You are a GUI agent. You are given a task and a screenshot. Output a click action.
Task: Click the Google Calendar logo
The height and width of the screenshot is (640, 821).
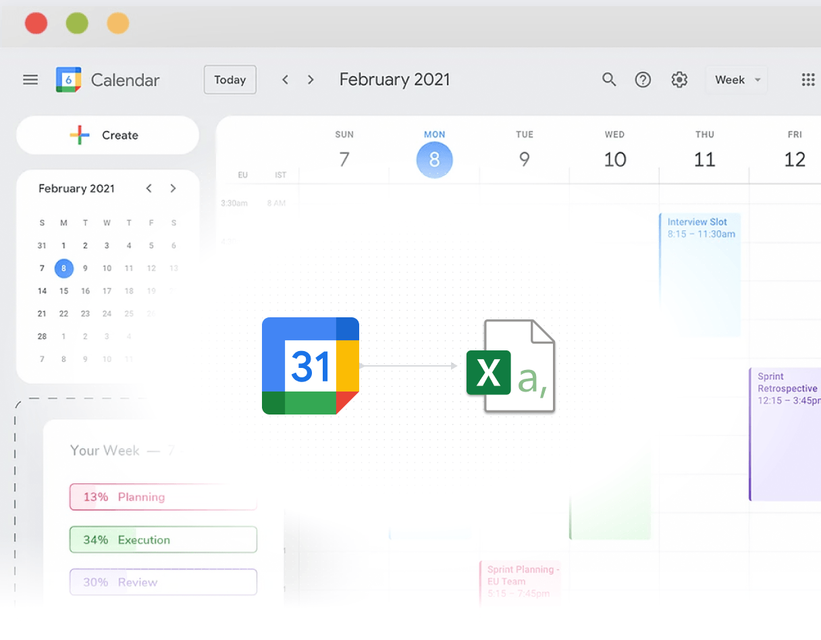pos(68,79)
